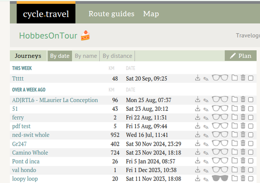The height and width of the screenshot is (183, 260).
Task: Download the Ttttt journey
Action: coord(198,78)
